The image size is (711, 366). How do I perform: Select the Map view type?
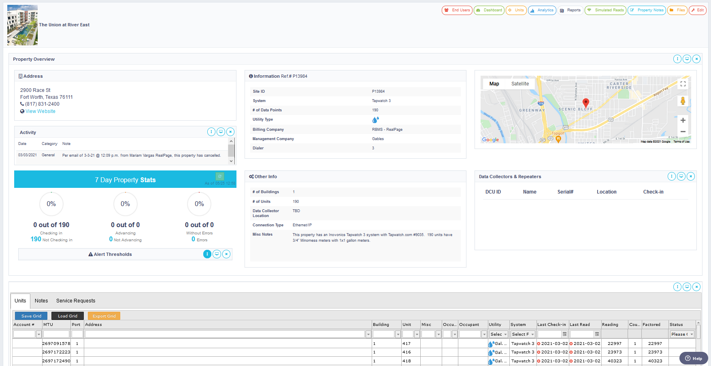494,84
